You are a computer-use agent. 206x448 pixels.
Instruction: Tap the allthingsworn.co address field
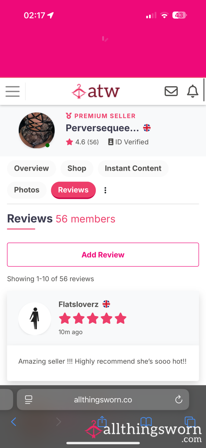coord(103,400)
